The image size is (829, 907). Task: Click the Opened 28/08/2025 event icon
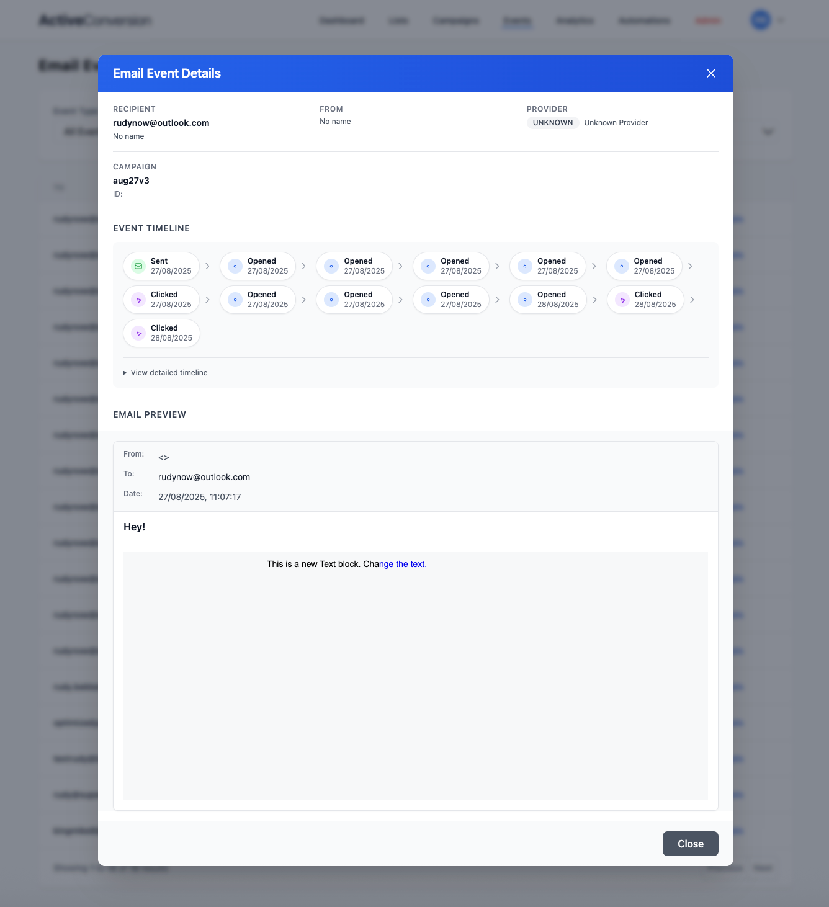point(525,300)
